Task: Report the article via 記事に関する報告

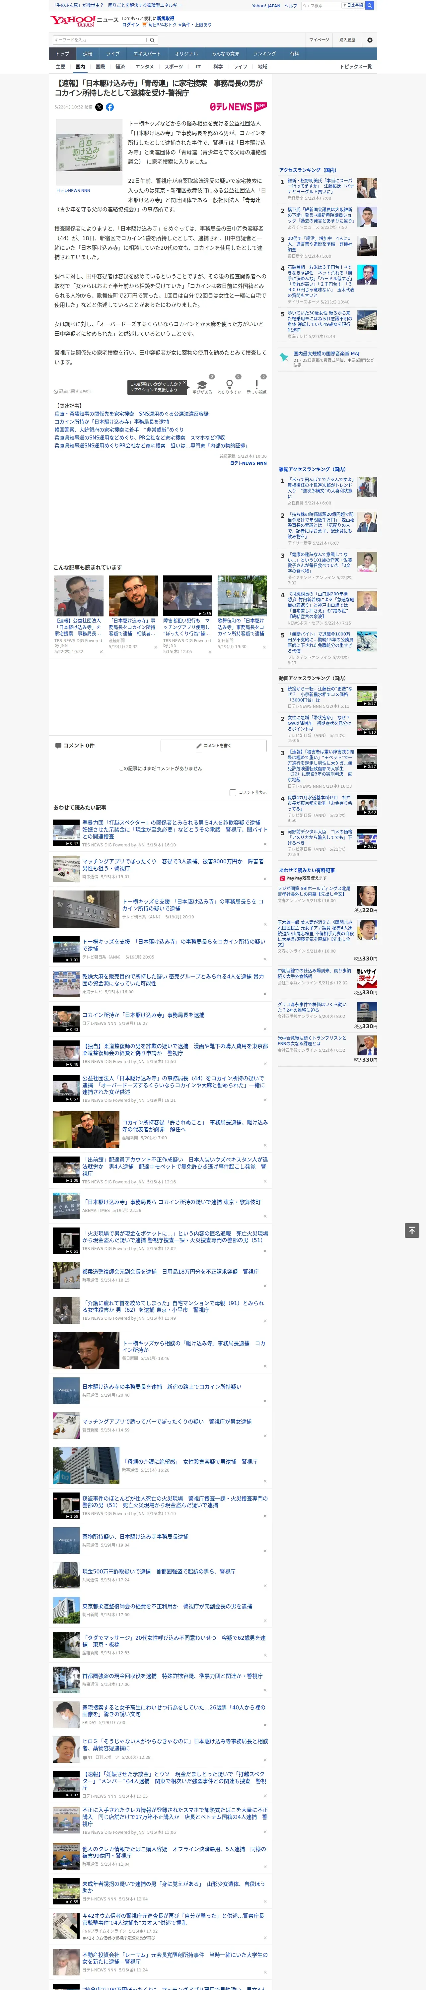Action: click(x=73, y=392)
